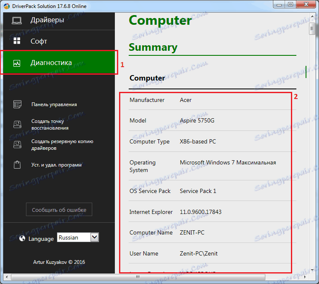319x284 pixels.
Task: Click the OS Service Pack label
Action: [x=150, y=191]
